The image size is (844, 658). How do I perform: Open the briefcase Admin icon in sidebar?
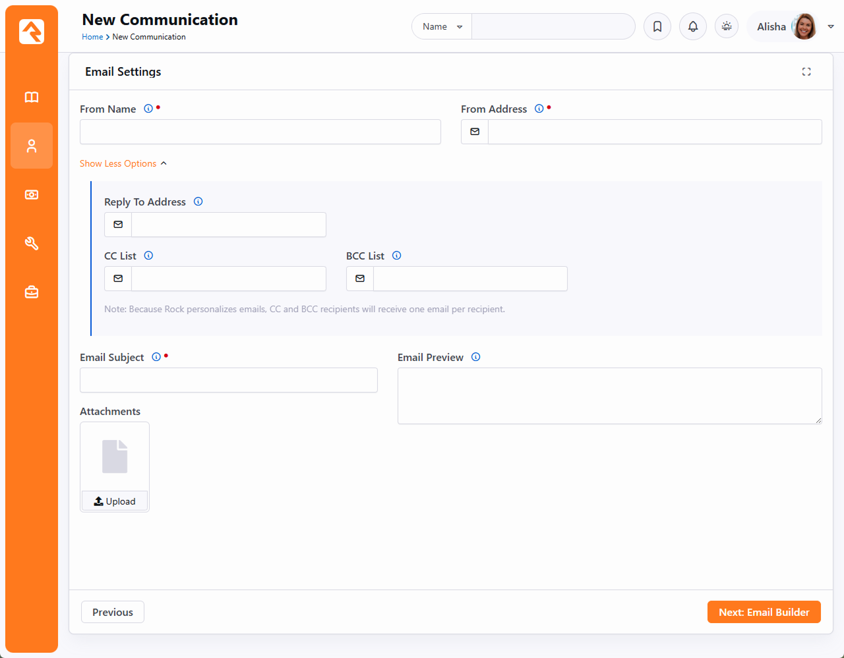tap(32, 292)
